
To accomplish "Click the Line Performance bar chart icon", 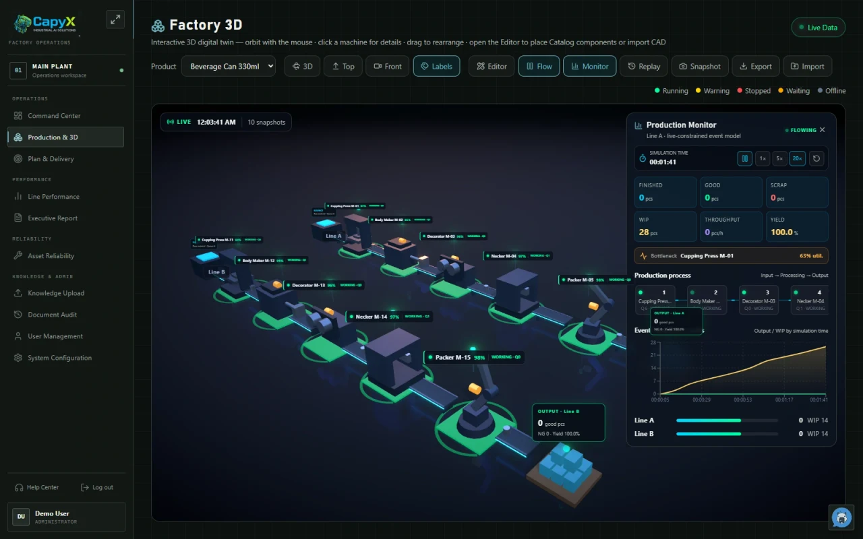I will click(18, 197).
